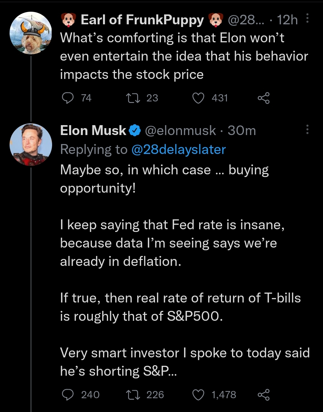Retweet Elon Musk's tweet
323x412 pixels.
coord(132,395)
